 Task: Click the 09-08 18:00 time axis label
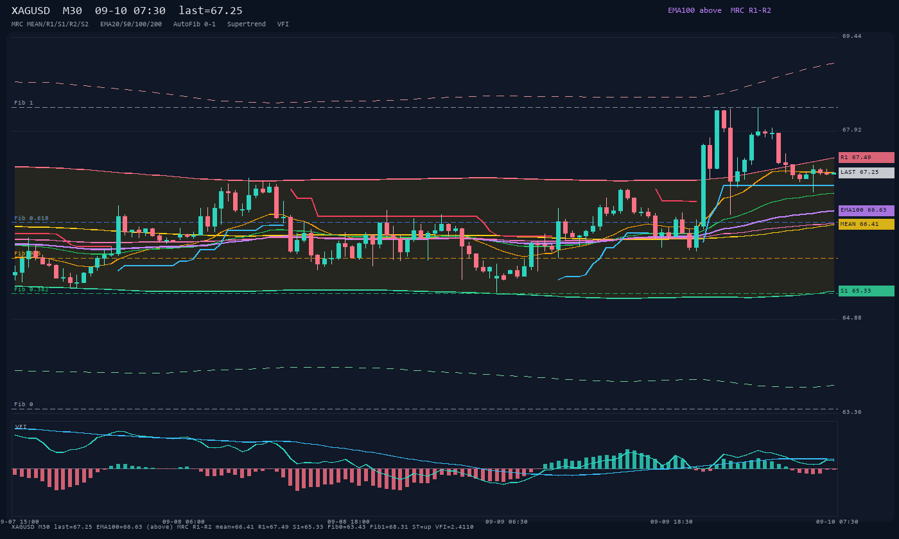click(x=349, y=522)
